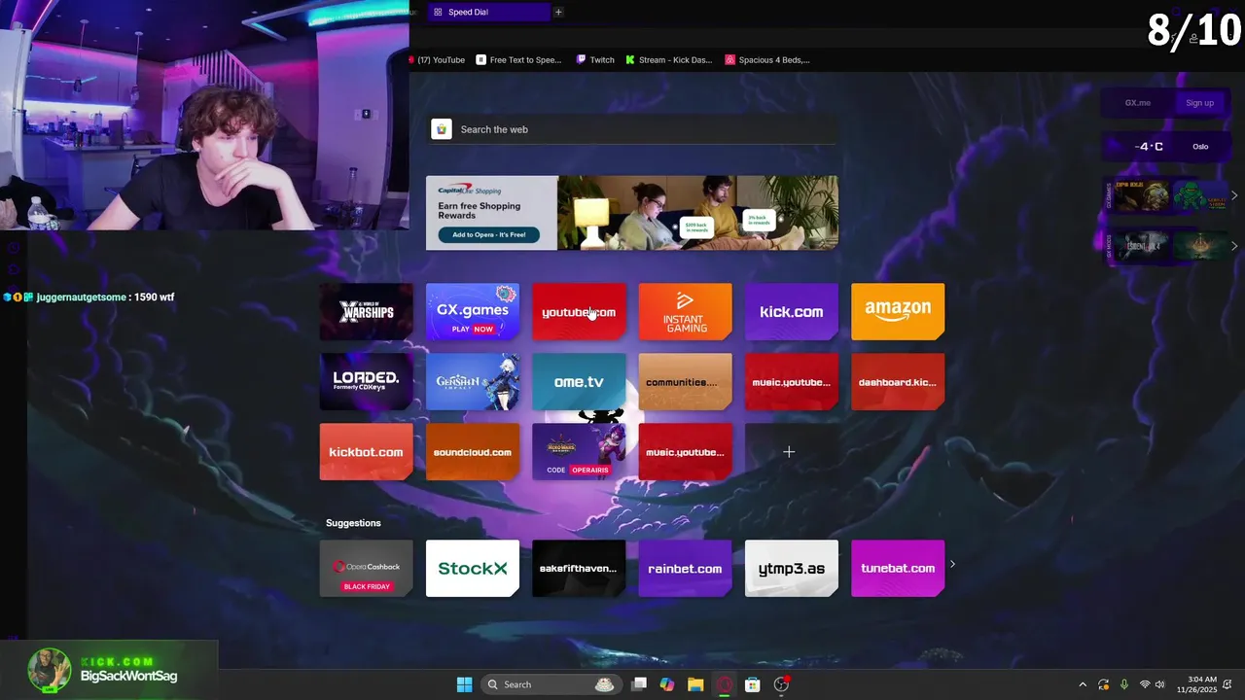Image resolution: width=1245 pixels, height=700 pixels.
Task: Open the clock showing 3:04 AM
Action: [x=1196, y=684]
